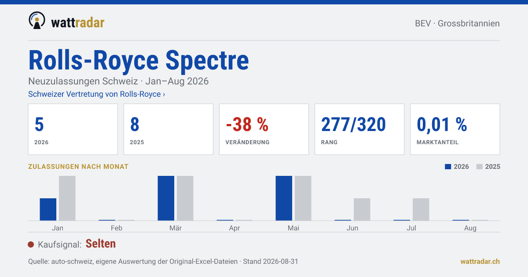The height and width of the screenshot is (277, 528).
Task: Click the Feb axis label
Action: (117, 228)
